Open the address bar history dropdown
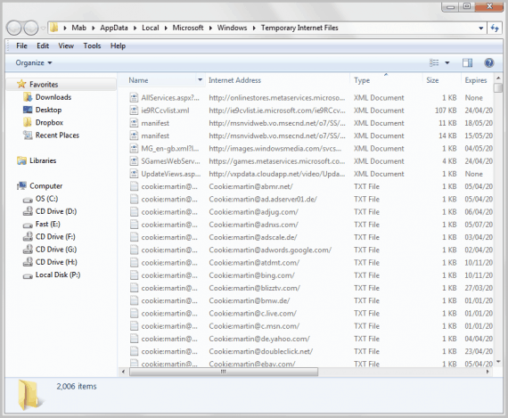 481,29
